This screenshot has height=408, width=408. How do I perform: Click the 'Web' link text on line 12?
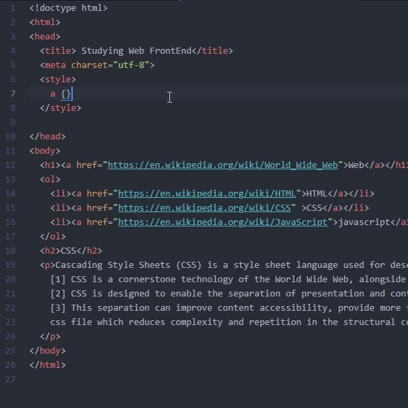click(x=356, y=165)
